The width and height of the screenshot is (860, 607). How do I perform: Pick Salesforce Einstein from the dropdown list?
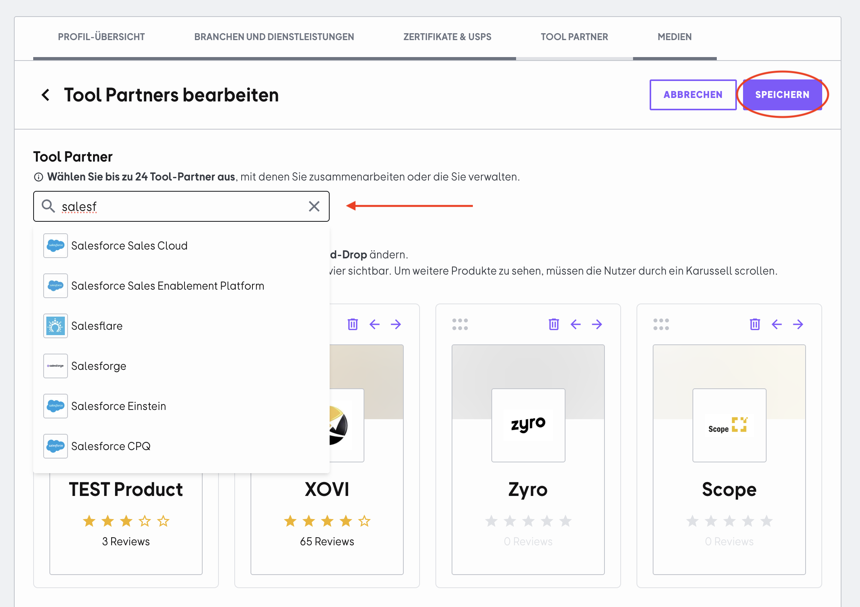pyautogui.click(x=181, y=406)
